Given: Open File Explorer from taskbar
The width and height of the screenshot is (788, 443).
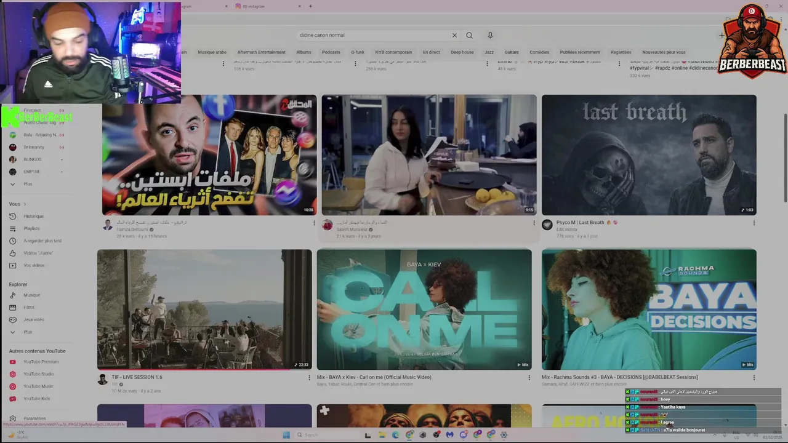Looking at the screenshot, I should point(382,435).
